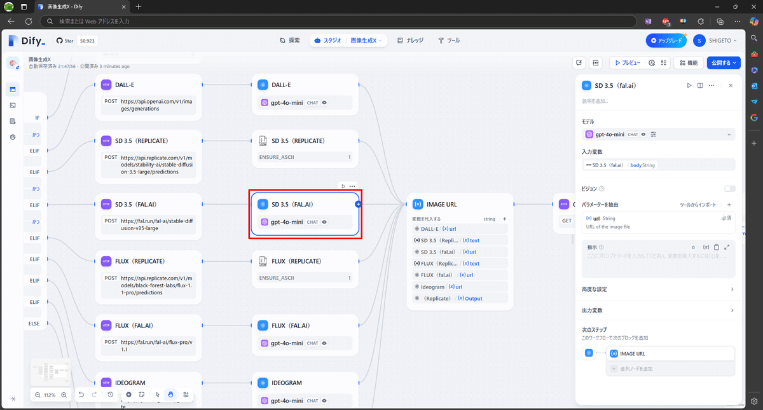Open the orchestrate icon in left sidebar

tap(13, 89)
